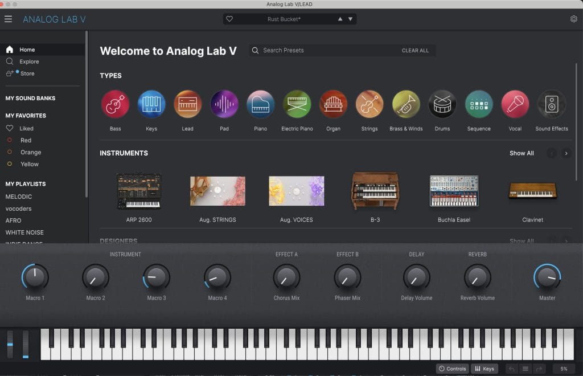The image size is (583, 376).
Task: Select the Vocal type icon
Action: pos(515,104)
